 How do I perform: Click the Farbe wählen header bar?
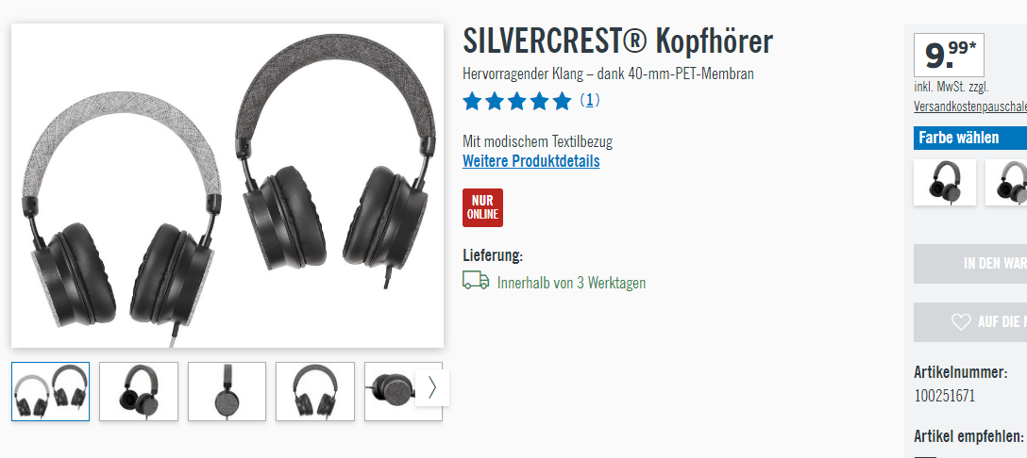[x=970, y=138]
